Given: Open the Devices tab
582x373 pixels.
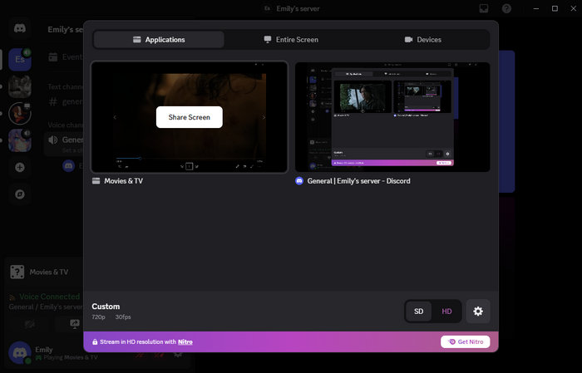Looking at the screenshot, I should point(422,40).
